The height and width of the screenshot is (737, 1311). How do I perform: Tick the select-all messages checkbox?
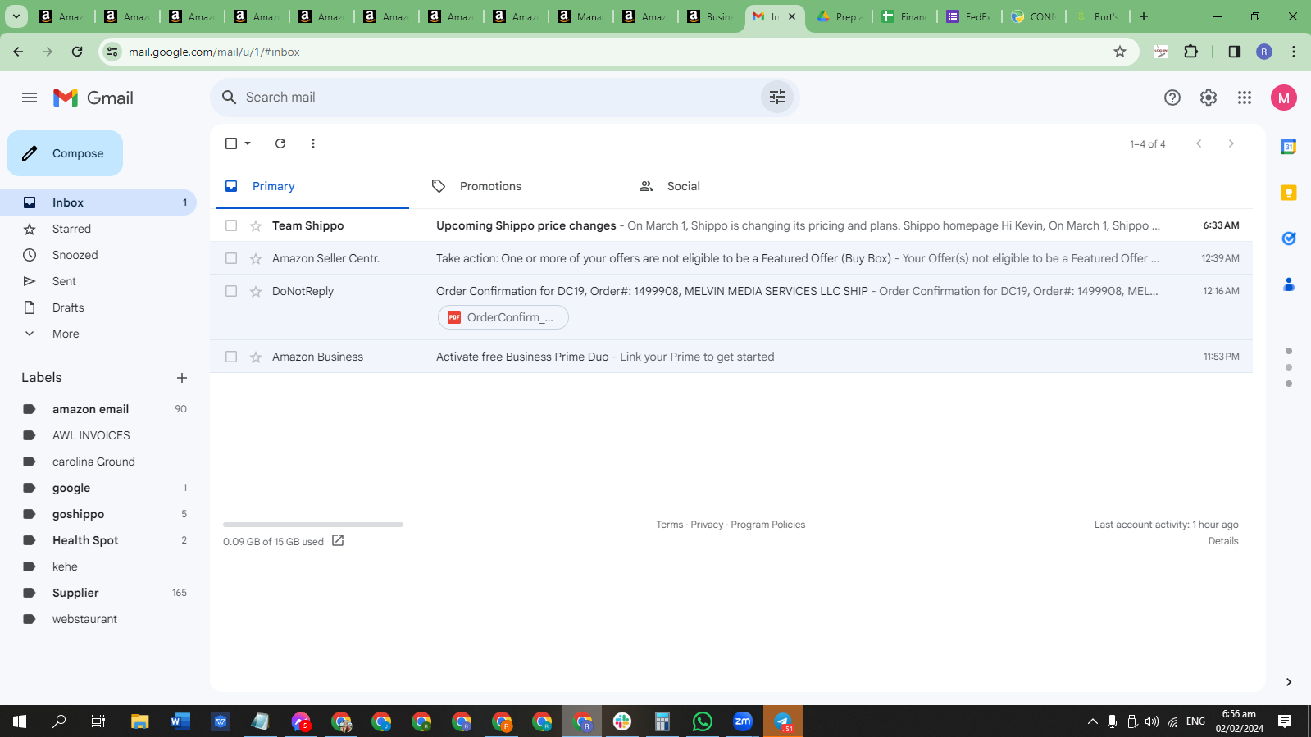click(231, 143)
